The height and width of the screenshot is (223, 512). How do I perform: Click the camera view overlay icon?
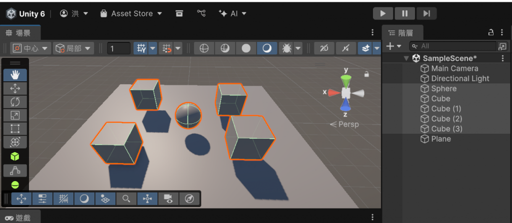pos(168,199)
